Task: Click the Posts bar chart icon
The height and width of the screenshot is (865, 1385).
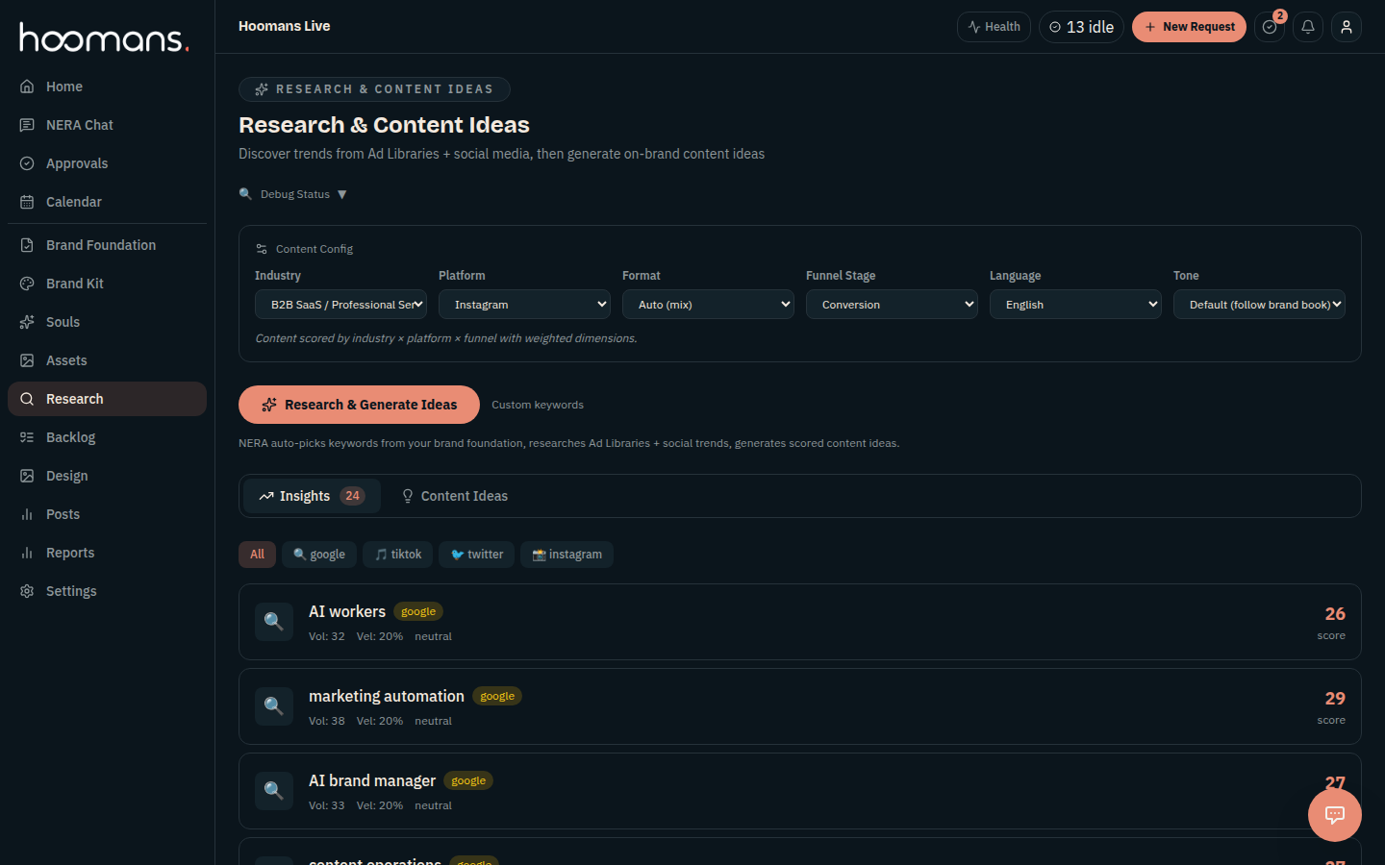Action: [27, 514]
